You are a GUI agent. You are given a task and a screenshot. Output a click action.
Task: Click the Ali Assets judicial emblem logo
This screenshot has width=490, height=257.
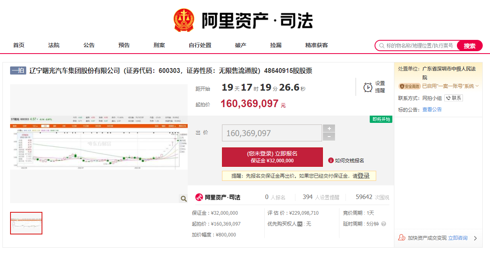(184, 20)
